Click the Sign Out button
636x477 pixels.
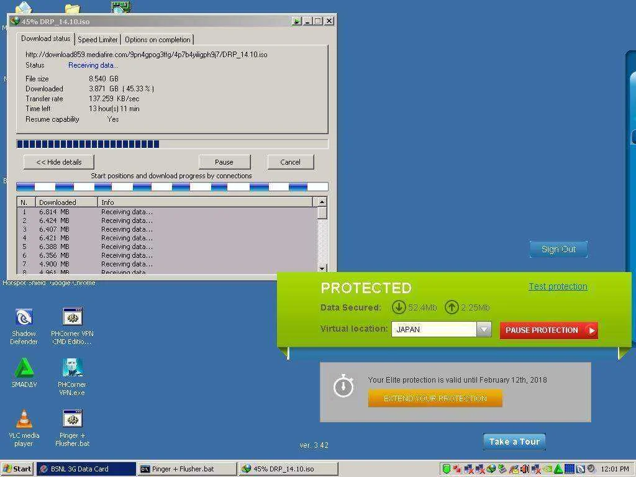[558, 249]
